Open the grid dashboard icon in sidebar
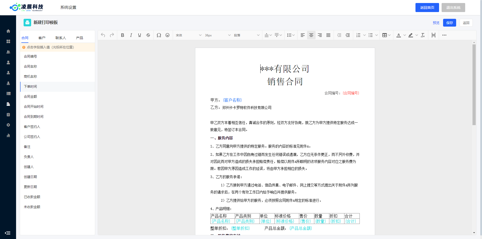Viewport: 482px width, 239px height. [x=8, y=41]
